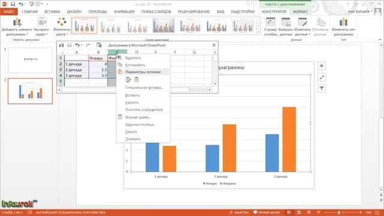Switch to the ПОКАЗ СЛАЙДОВ tab
Viewport: 384px width, 216px height.
coord(156,11)
